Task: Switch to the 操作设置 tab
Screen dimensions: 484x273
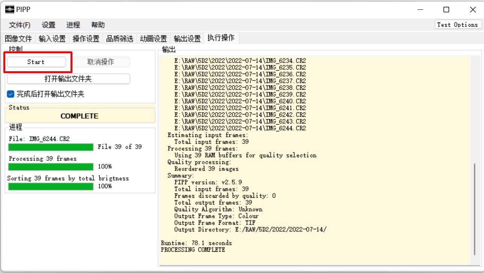Action: pyautogui.click(x=86, y=38)
